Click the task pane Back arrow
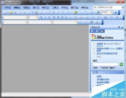The height and width of the screenshot is (98, 126). tap(92, 31)
